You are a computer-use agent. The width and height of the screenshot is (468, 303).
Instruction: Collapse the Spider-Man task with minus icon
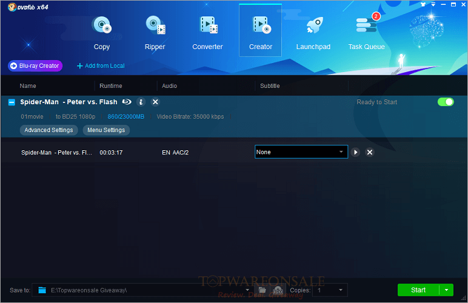coord(12,102)
